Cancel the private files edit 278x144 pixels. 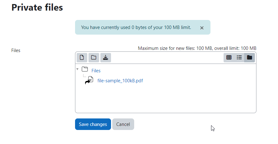click(x=123, y=124)
